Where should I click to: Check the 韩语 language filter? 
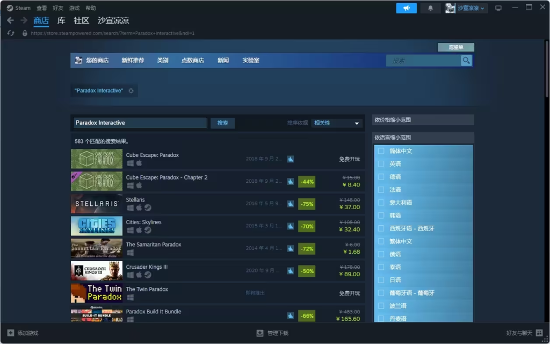point(381,216)
